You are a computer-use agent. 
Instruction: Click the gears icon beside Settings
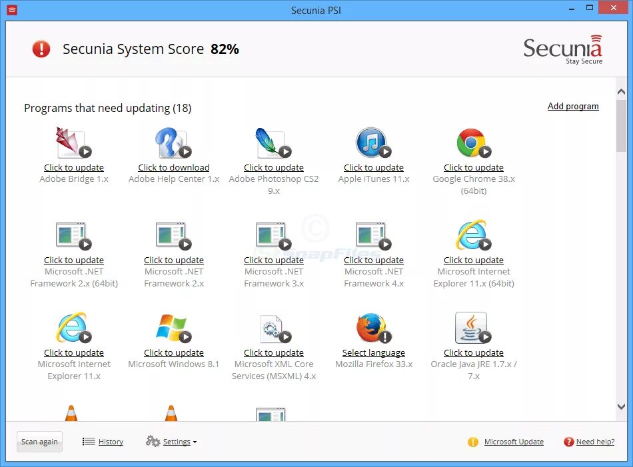153,441
